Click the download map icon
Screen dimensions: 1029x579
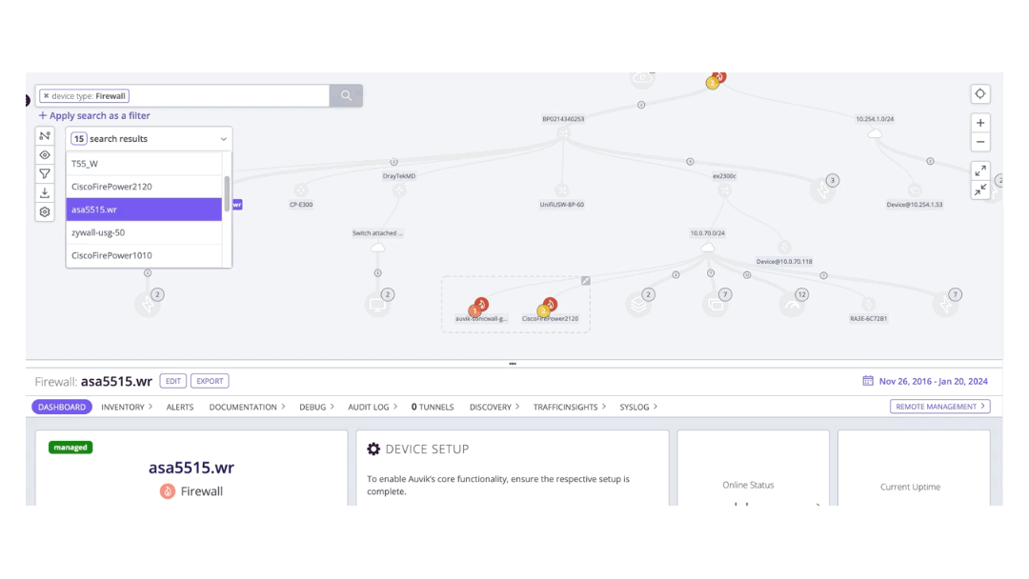point(45,192)
